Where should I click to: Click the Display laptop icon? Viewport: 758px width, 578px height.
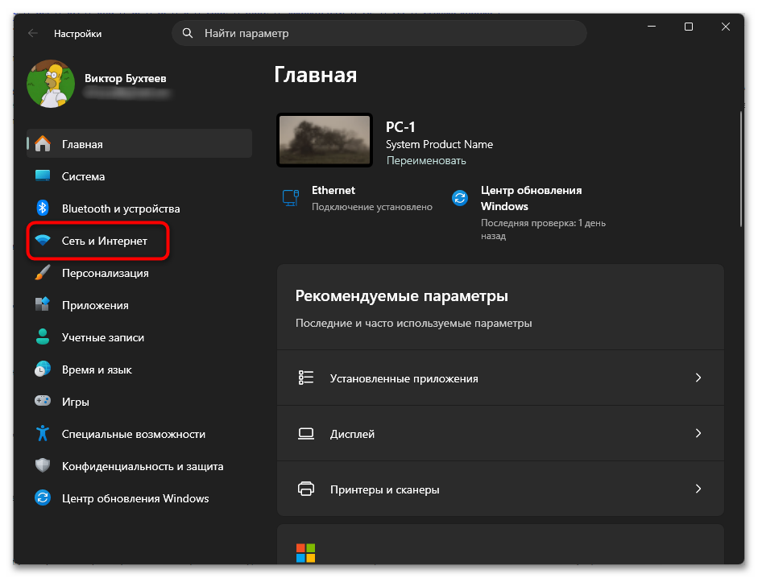(305, 433)
